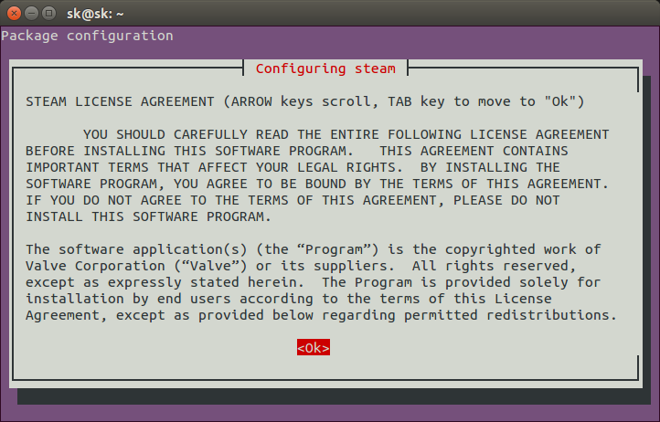The height and width of the screenshot is (422, 660).
Task: Click the word "Ok" in the heading instructions
Action: pyautogui.click(x=559, y=101)
